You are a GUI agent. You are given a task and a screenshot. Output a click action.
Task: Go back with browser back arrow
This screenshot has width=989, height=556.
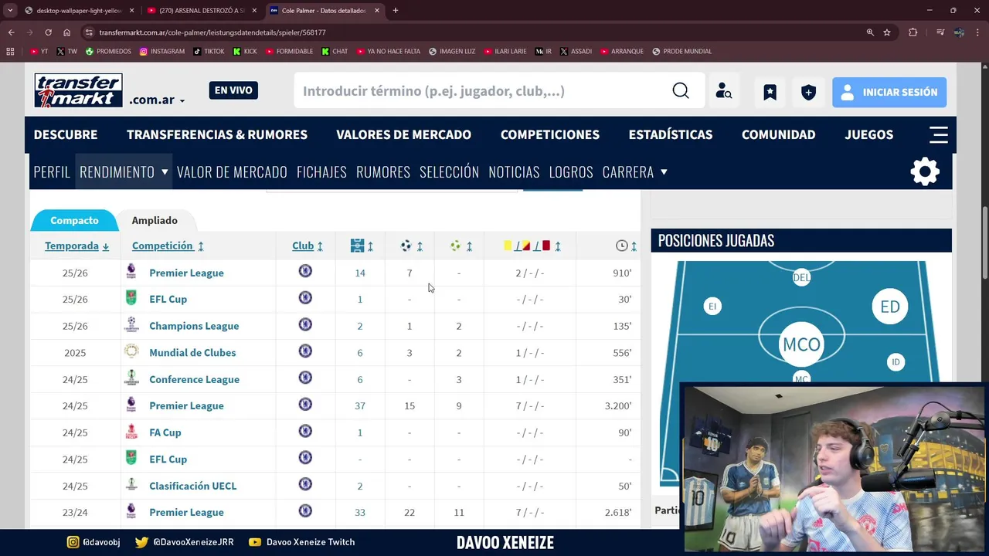pyautogui.click(x=11, y=32)
